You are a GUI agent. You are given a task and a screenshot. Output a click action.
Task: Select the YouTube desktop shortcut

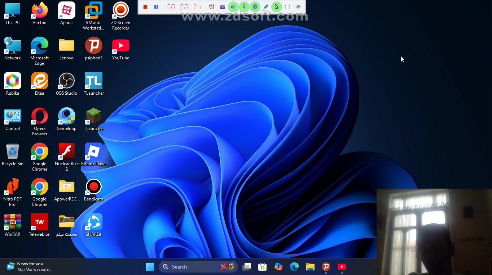click(x=121, y=49)
